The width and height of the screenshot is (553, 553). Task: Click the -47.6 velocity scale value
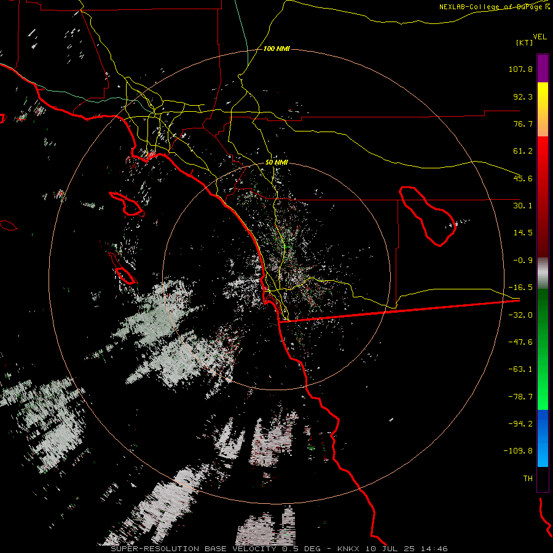click(520, 342)
